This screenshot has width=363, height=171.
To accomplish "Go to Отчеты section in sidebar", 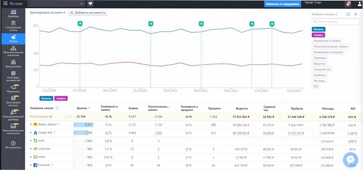I will [x=13, y=39].
